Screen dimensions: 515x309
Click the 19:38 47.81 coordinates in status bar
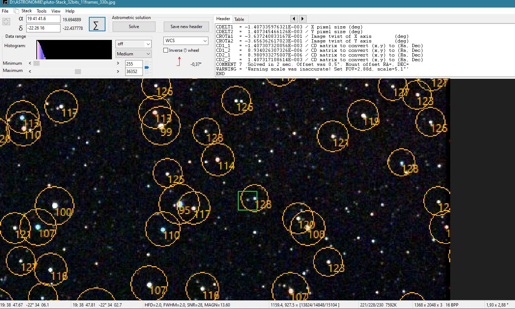pyautogui.click(x=97, y=305)
